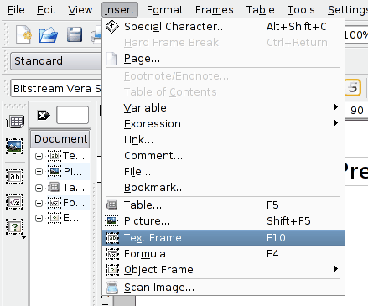This screenshot has height=306, width=368.
Task: Expand the Te... text frames tree node
Action: click(39, 156)
